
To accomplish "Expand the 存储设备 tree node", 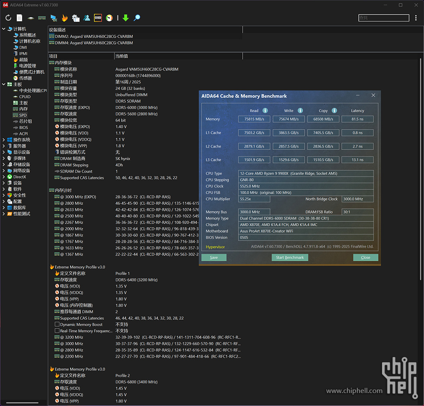I will point(3,164).
